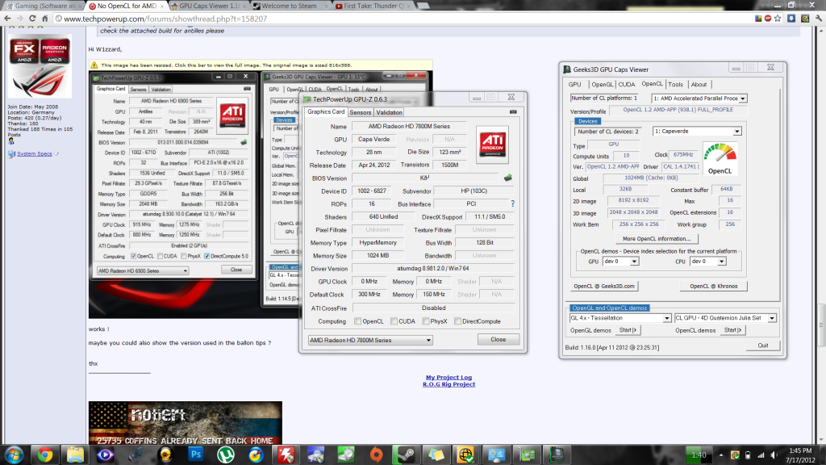Tick the PhysX checkbox in GPU-Z
This screenshot has width=826, height=465.
click(425, 321)
